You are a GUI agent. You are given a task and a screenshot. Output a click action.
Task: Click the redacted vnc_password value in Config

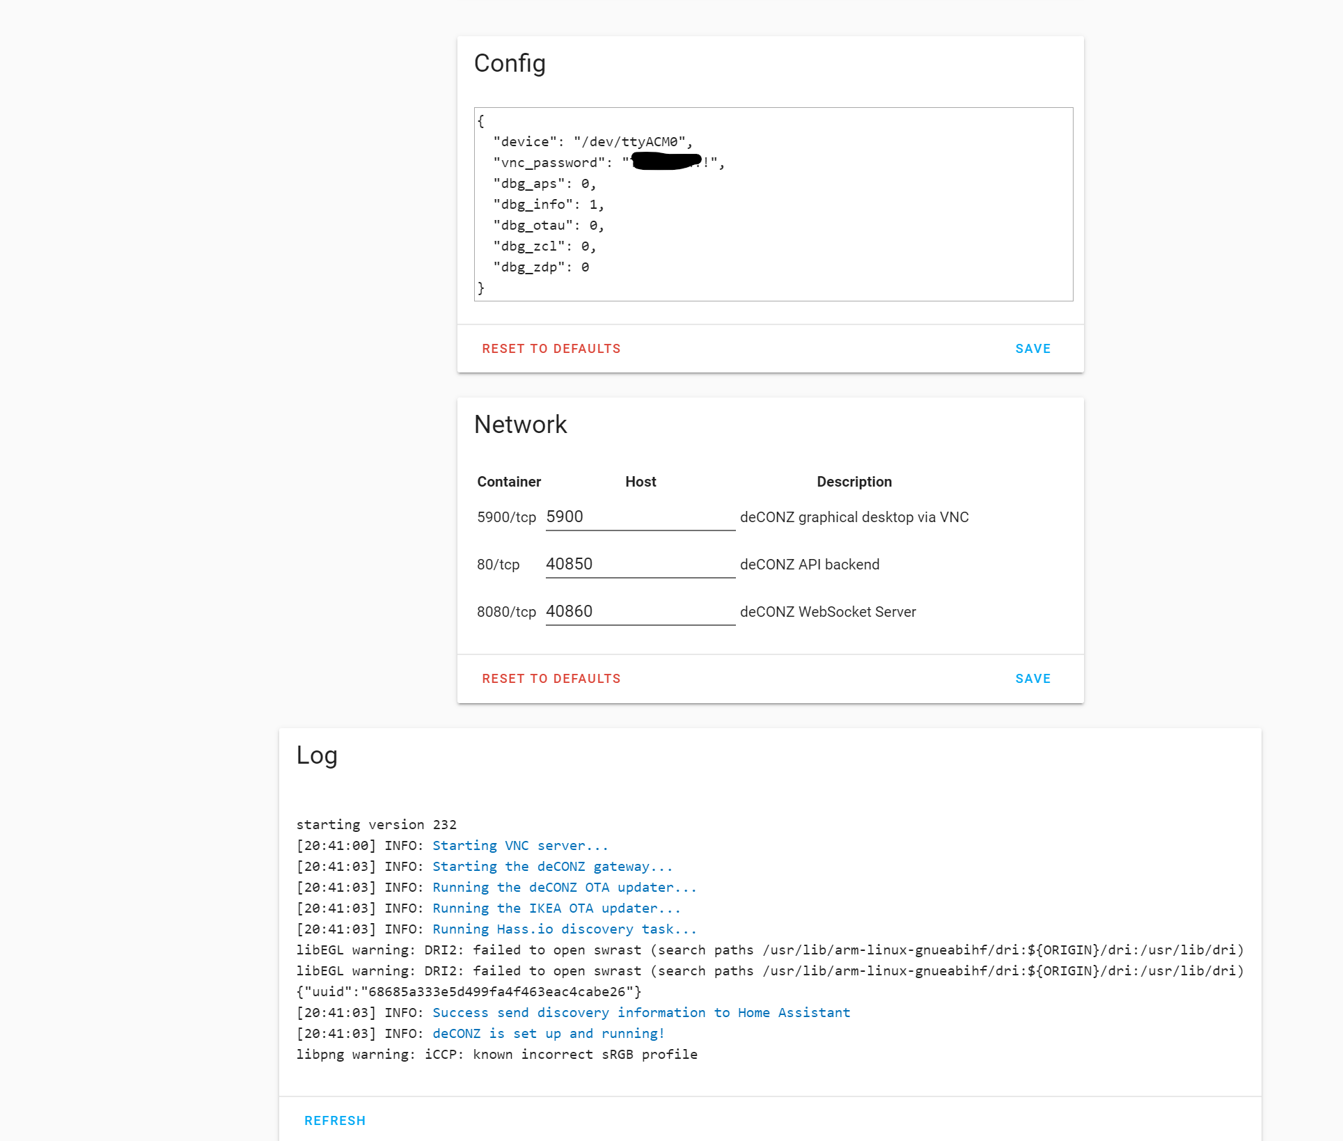pyautogui.click(x=665, y=162)
